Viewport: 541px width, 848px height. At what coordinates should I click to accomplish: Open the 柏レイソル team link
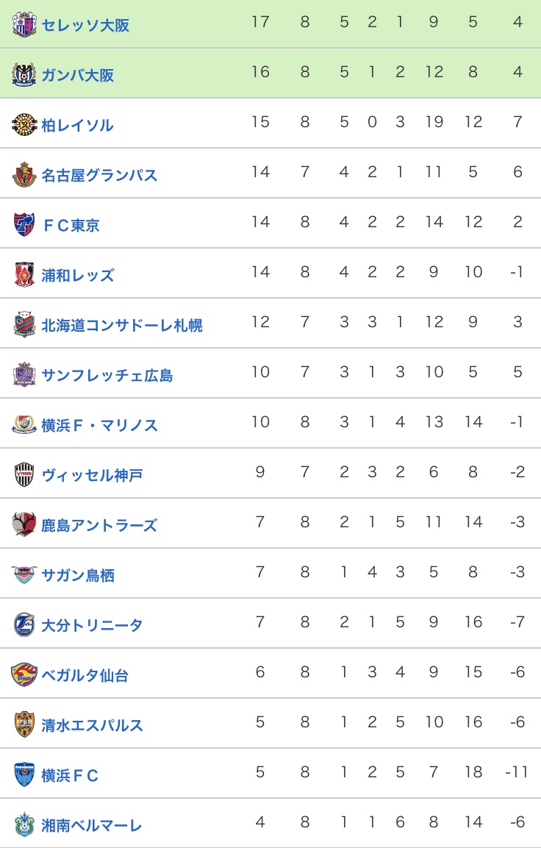[x=78, y=125]
